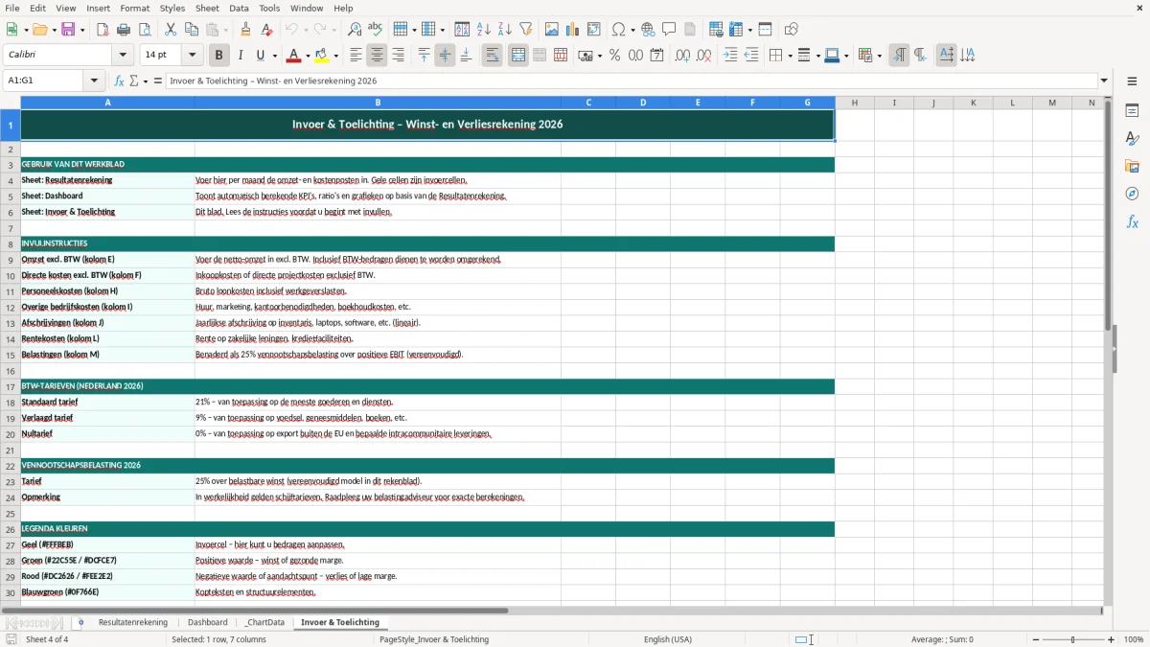The height and width of the screenshot is (647, 1150).
Task: Open the Borders dropdown arrow
Action: [789, 56]
